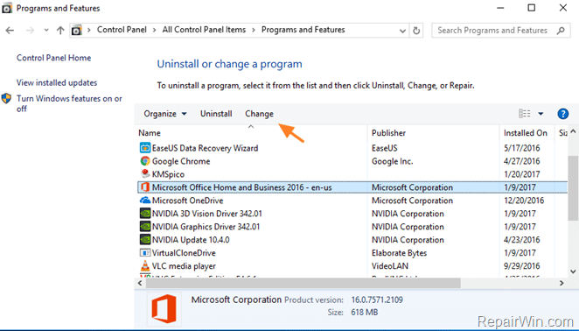Click the EaseUS Data Recovery Wizard icon
Image resolution: width=579 pixels, height=331 pixels.
(x=145, y=148)
